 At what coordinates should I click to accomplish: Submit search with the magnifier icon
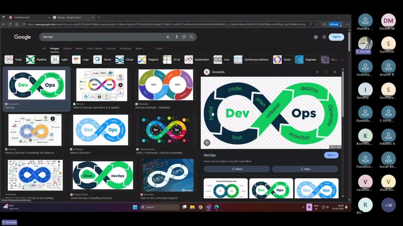191,37
